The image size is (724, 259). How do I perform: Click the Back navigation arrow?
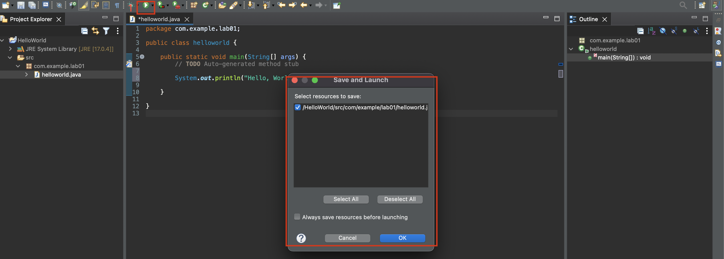click(x=303, y=5)
